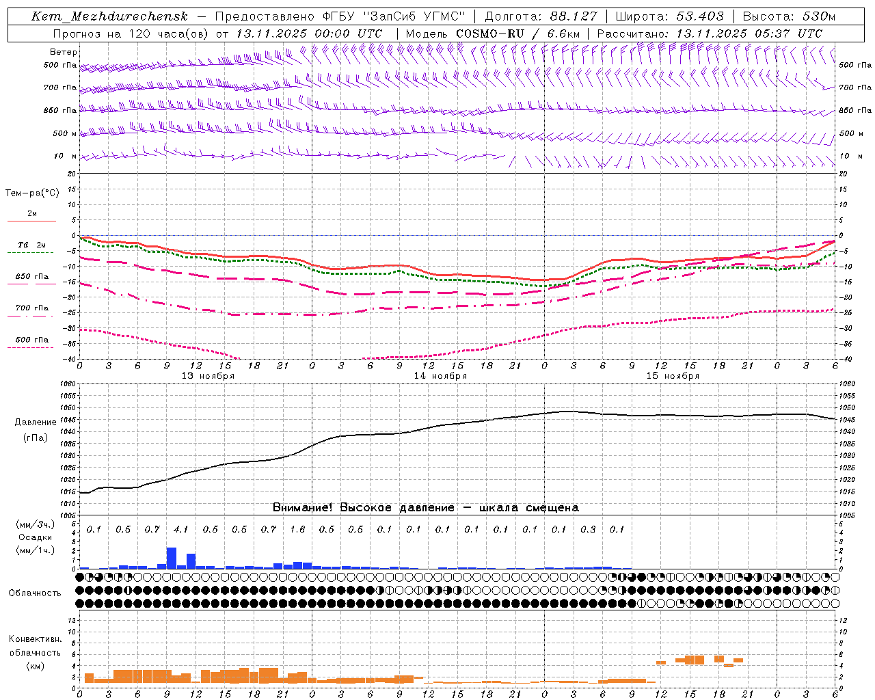This screenshot has height=700, width=875.
Task: Click the Тем-ра(°C) temperature axis title
Action: [x=32, y=193]
